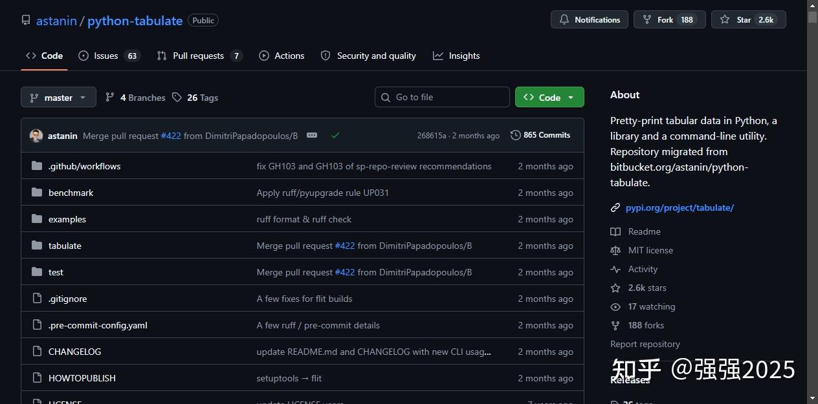Image resolution: width=818 pixels, height=404 pixels.
Task: Click the scrollbar down arrow
Action: coord(812,398)
